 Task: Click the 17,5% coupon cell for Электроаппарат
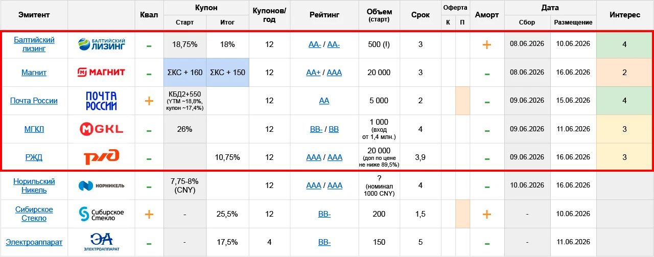(x=227, y=242)
